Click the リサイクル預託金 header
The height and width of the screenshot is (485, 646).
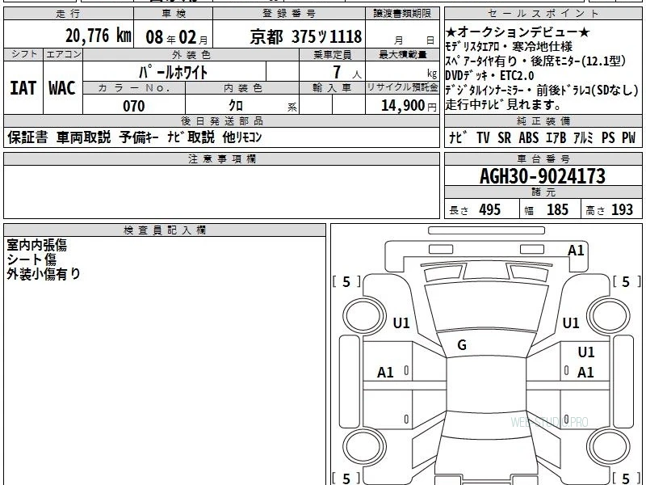click(402, 87)
